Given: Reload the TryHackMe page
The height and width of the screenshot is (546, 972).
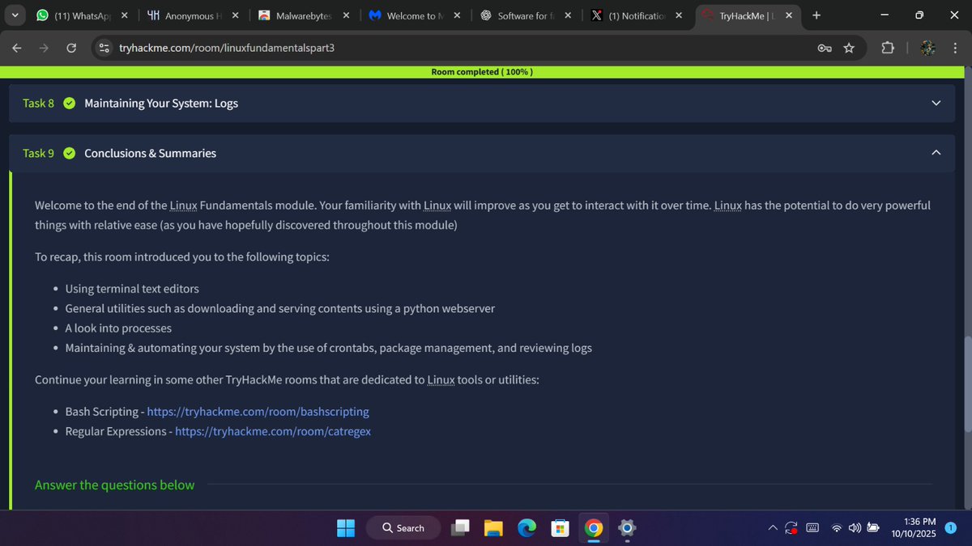Looking at the screenshot, I should 71,48.
